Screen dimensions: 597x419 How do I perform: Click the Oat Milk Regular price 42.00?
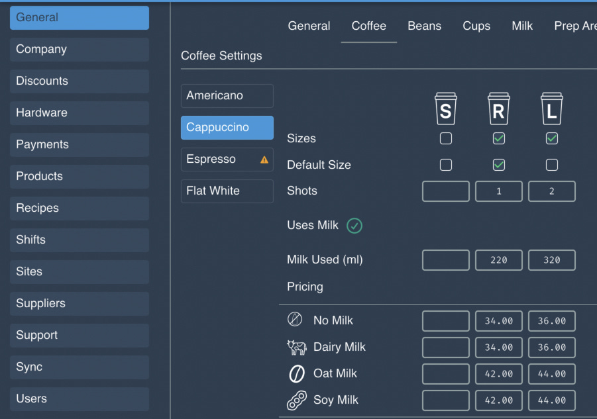pyautogui.click(x=499, y=374)
